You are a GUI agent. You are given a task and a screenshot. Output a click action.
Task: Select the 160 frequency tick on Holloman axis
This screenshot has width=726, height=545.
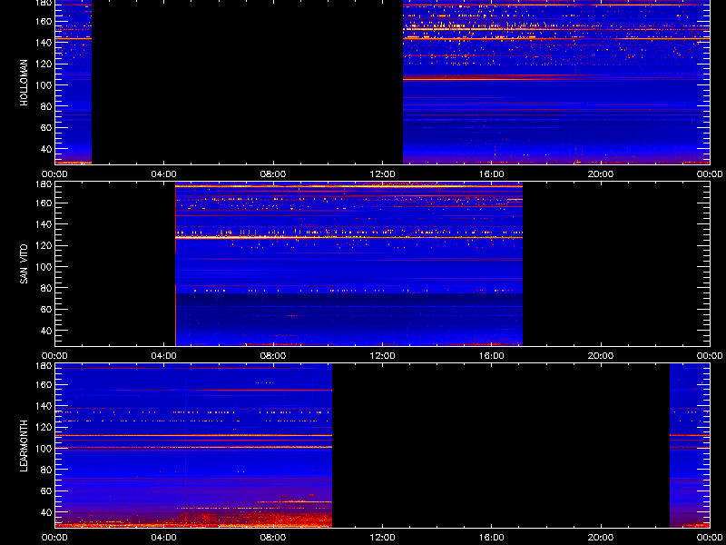pyautogui.click(x=44, y=21)
